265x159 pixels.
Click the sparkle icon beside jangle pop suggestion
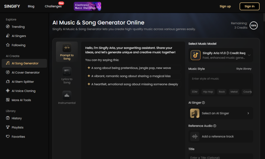click(x=89, y=68)
